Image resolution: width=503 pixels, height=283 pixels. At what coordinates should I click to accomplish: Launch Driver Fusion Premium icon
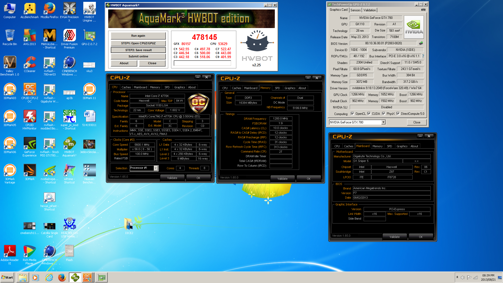(x=69, y=39)
